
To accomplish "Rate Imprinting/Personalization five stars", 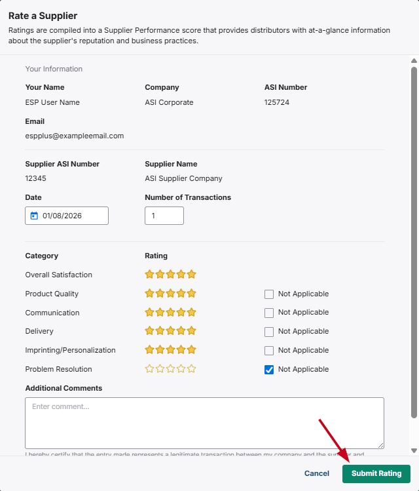I will (x=191, y=350).
